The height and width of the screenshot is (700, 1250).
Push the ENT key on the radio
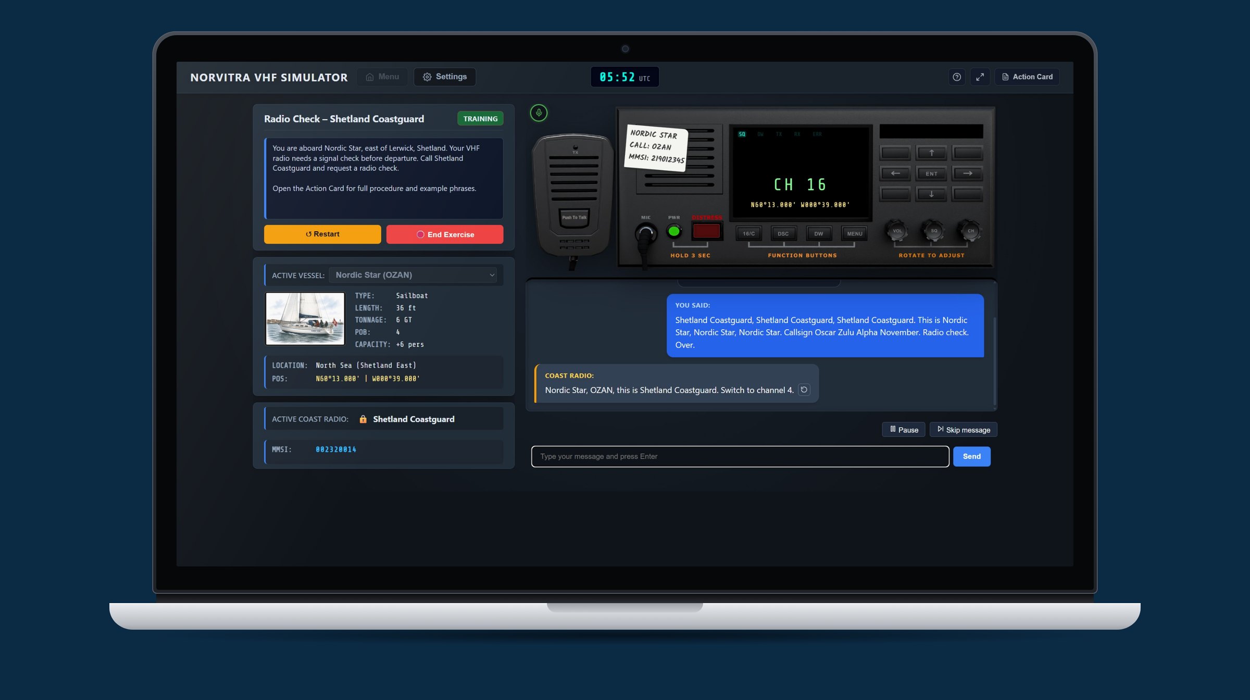tap(931, 173)
